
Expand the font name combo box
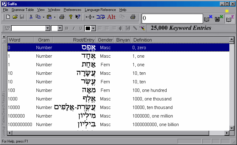(47, 28)
